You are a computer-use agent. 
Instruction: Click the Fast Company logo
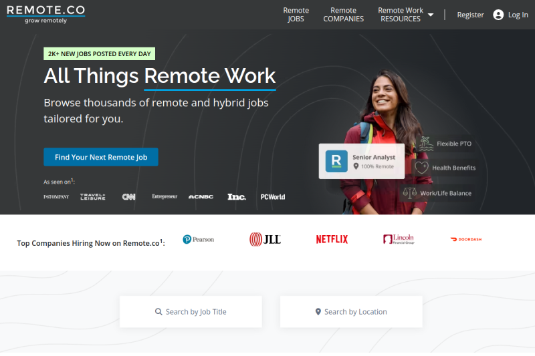(x=56, y=197)
